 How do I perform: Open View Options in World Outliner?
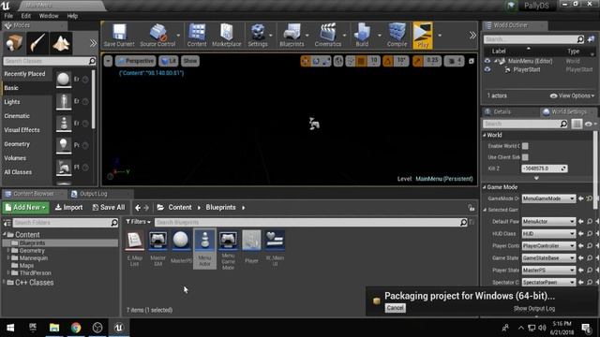click(x=572, y=95)
